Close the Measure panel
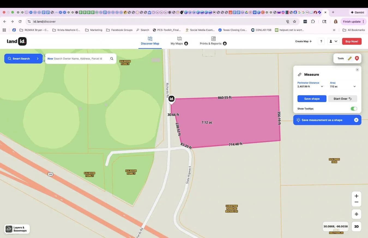 (357, 70)
